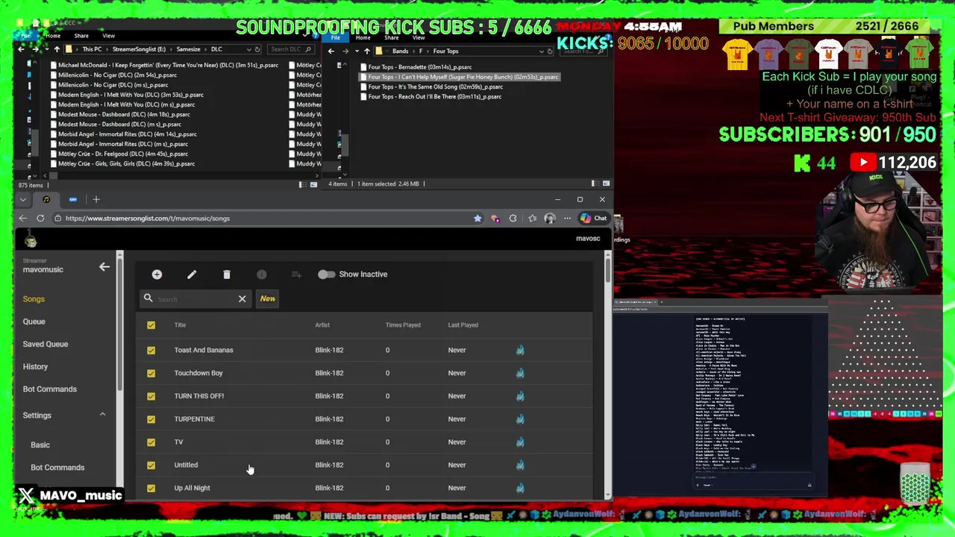Click the blue icon in Touchdown Boy row
This screenshot has width=955, height=537.
pyautogui.click(x=520, y=373)
